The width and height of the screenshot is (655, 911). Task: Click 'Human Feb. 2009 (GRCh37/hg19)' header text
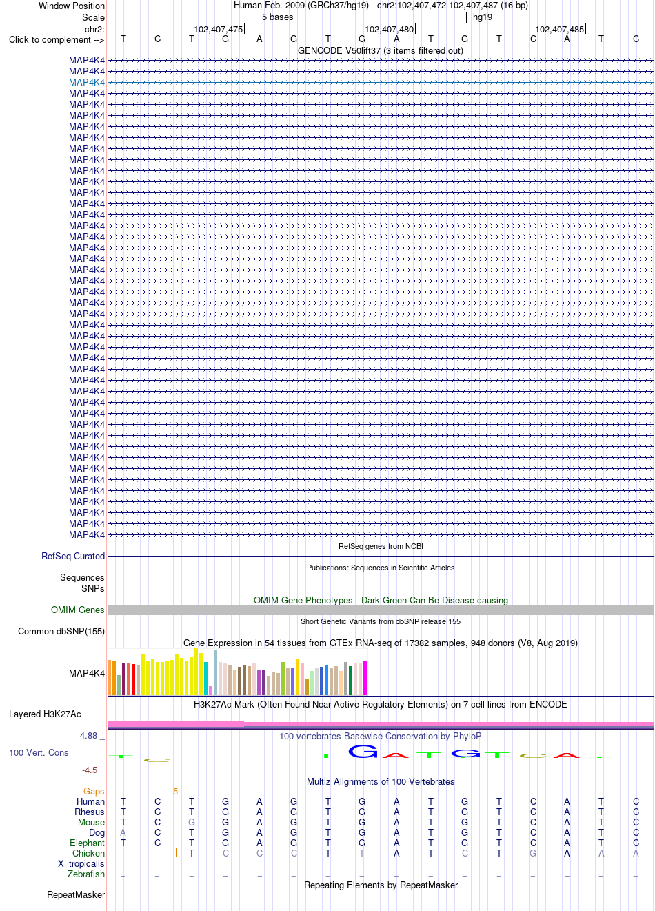[301, 5]
